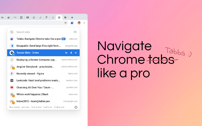Switch to the Gmail browser tab

[x=15, y=18]
